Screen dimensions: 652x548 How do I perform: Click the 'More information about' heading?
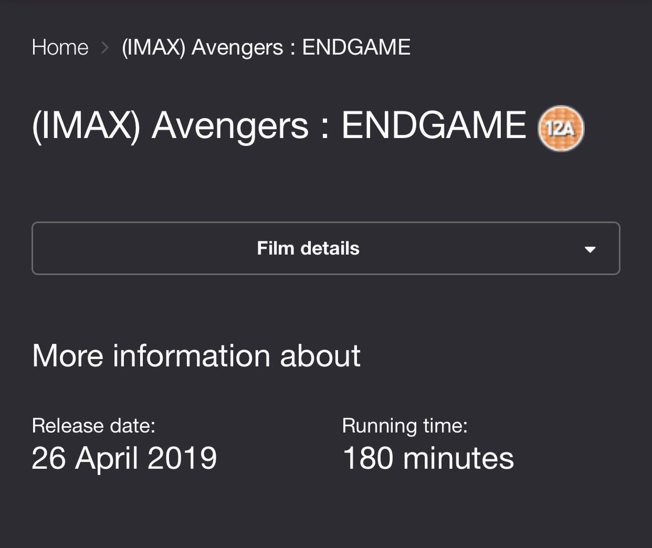pos(196,356)
